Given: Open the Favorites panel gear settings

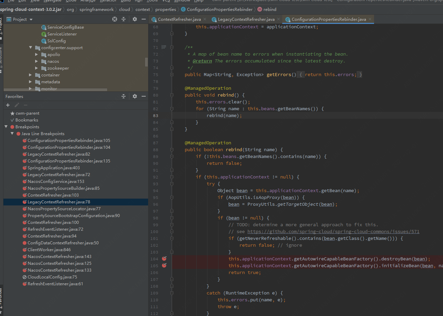Looking at the screenshot, I should [135, 97].
